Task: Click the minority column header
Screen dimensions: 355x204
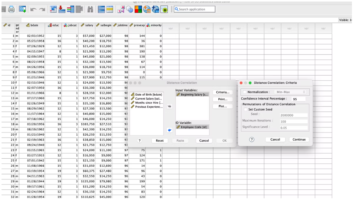Action: click(x=154, y=28)
